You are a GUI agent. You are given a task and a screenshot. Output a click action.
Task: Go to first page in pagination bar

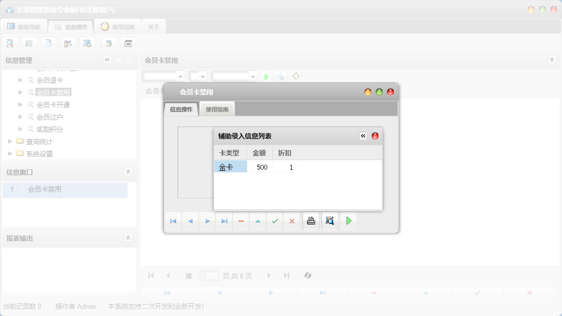point(151,276)
